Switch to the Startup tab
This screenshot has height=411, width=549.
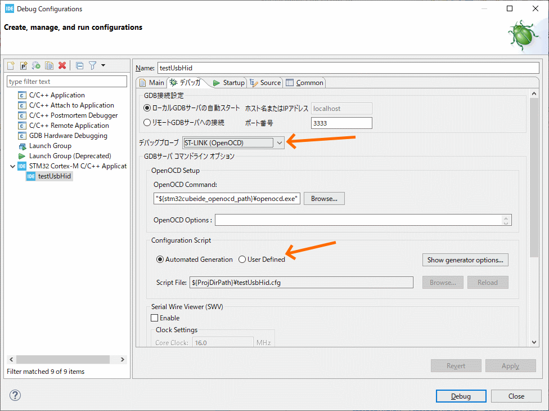click(x=229, y=83)
